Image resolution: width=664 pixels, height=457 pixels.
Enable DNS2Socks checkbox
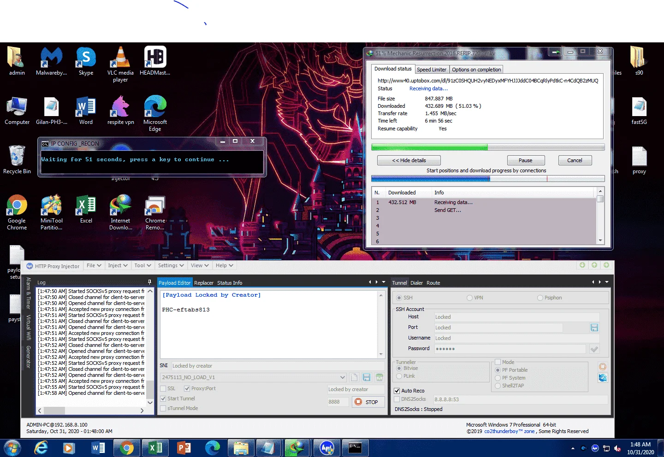[397, 399]
